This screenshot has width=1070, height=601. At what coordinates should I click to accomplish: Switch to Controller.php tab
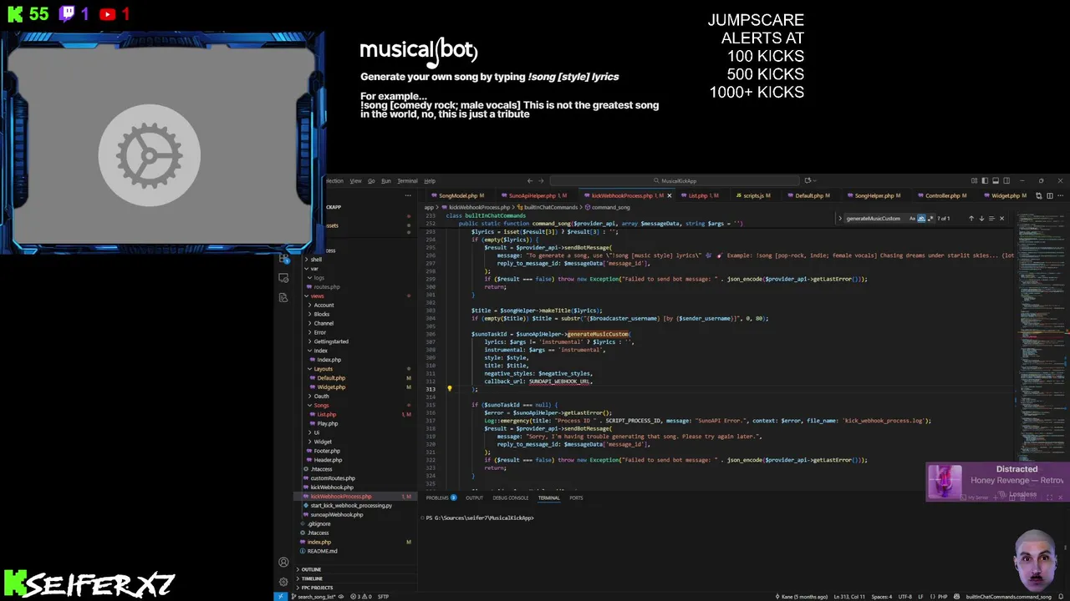click(x=945, y=195)
